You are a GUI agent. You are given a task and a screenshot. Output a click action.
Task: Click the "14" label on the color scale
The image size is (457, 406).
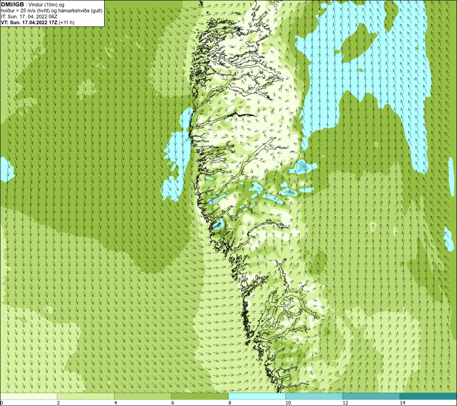click(402, 403)
